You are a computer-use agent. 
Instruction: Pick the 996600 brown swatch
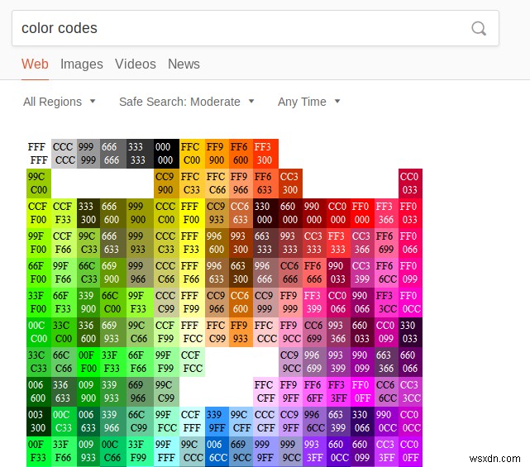(217, 243)
